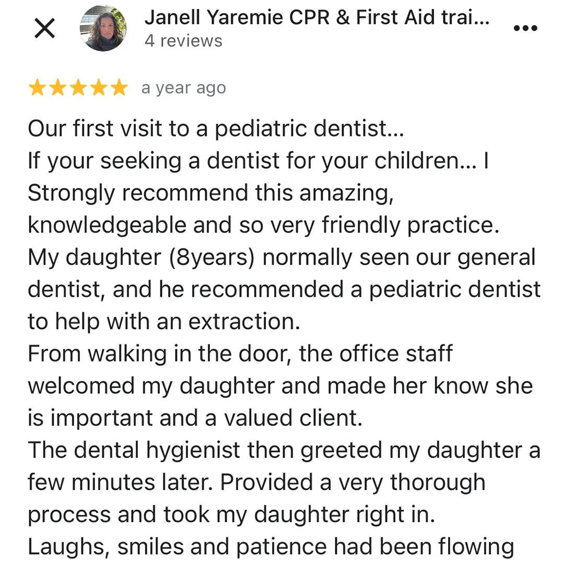Select the 'a year ago' timestamp

tap(183, 88)
